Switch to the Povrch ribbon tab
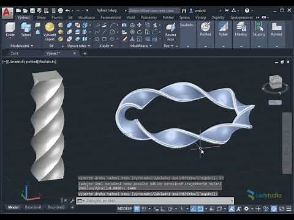This screenshot has width=294, height=220. tap(57, 17)
